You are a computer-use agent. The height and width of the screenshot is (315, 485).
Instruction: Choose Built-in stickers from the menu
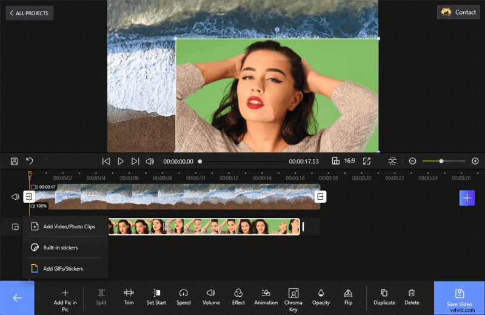[x=65, y=248]
